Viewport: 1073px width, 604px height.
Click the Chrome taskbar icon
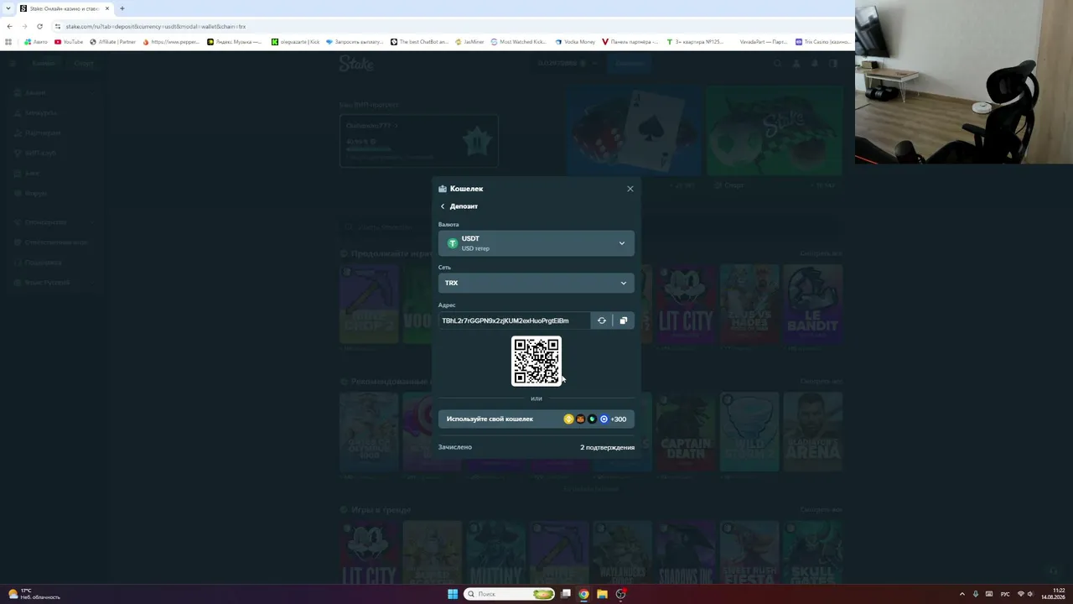[x=583, y=594]
